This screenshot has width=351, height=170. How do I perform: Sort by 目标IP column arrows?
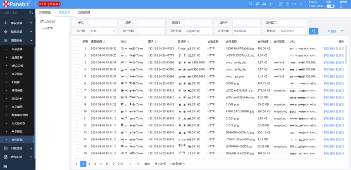point(188,42)
